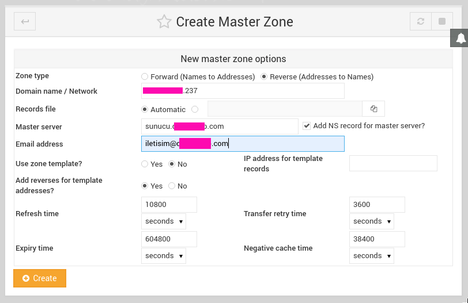Viewport: 468px width, 303px height.
Task: Open Negative cache time units dropdown
Action: point(372,256)
